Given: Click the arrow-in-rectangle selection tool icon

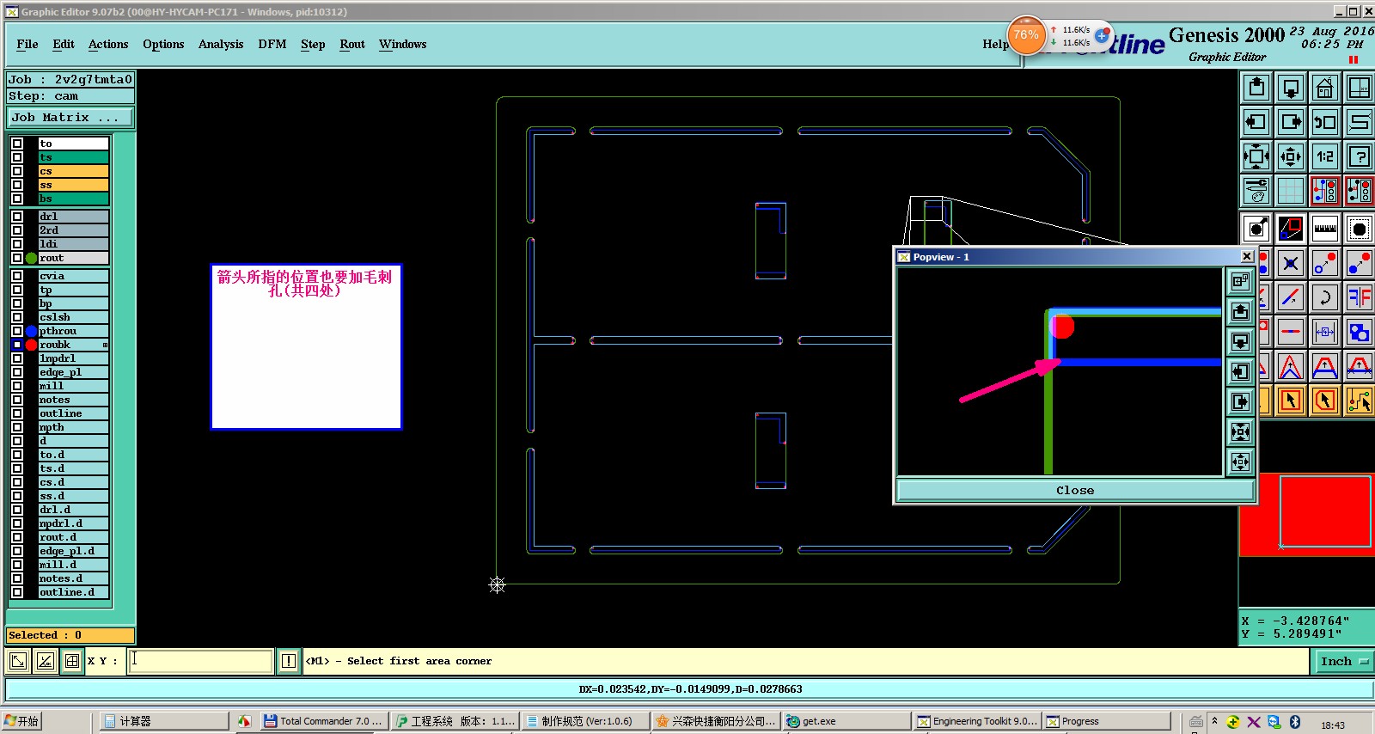Looking at the screenshot, I should click(1291, 401).
